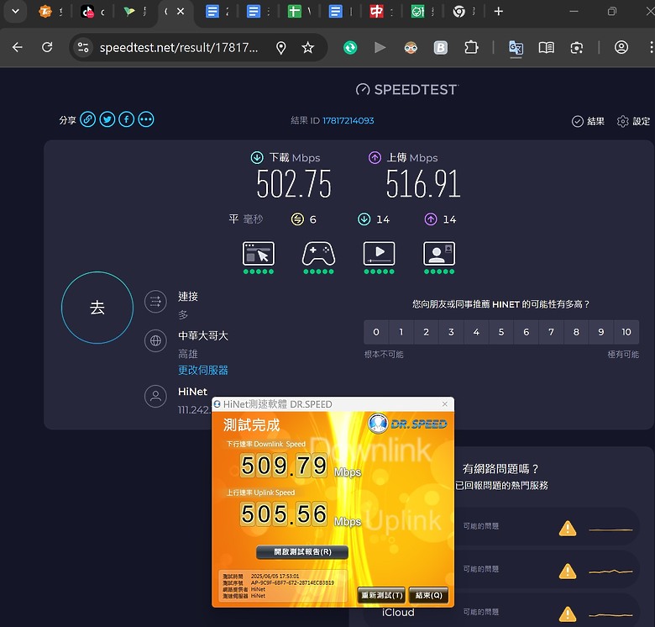Click the 連接 connections icon

point(155,302)
